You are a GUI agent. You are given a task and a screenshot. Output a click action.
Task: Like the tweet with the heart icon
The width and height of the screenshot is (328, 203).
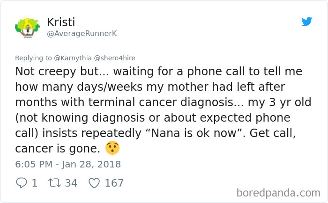coord(94,183)
